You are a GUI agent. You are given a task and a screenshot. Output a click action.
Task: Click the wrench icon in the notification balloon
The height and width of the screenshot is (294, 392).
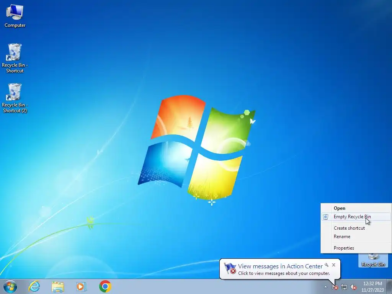(x=327, y=265)
